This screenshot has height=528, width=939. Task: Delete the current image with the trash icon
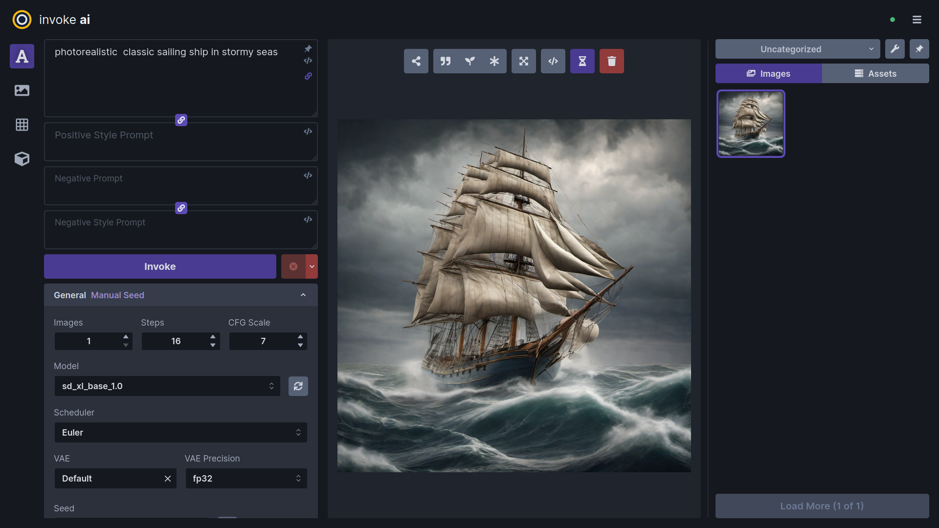(x=611, y=61)
